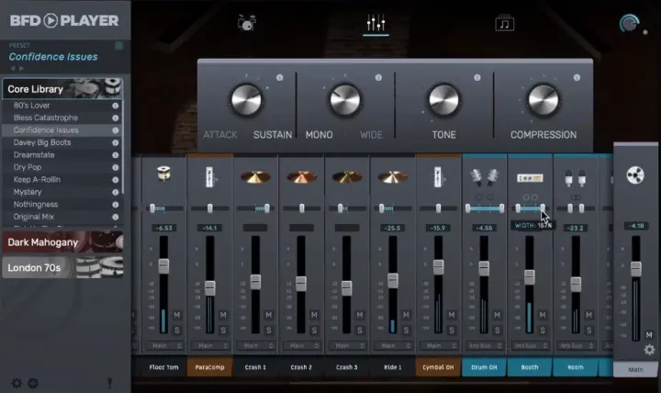Image resolution: width=661 pixels, height=393 pixels.
Task: Solo the Cymbal OH channel
Action: click(x=452, y=331)
